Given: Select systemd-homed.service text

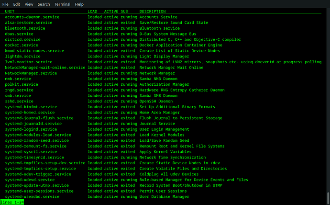Looking at the screenshot, I should [30, 113].
